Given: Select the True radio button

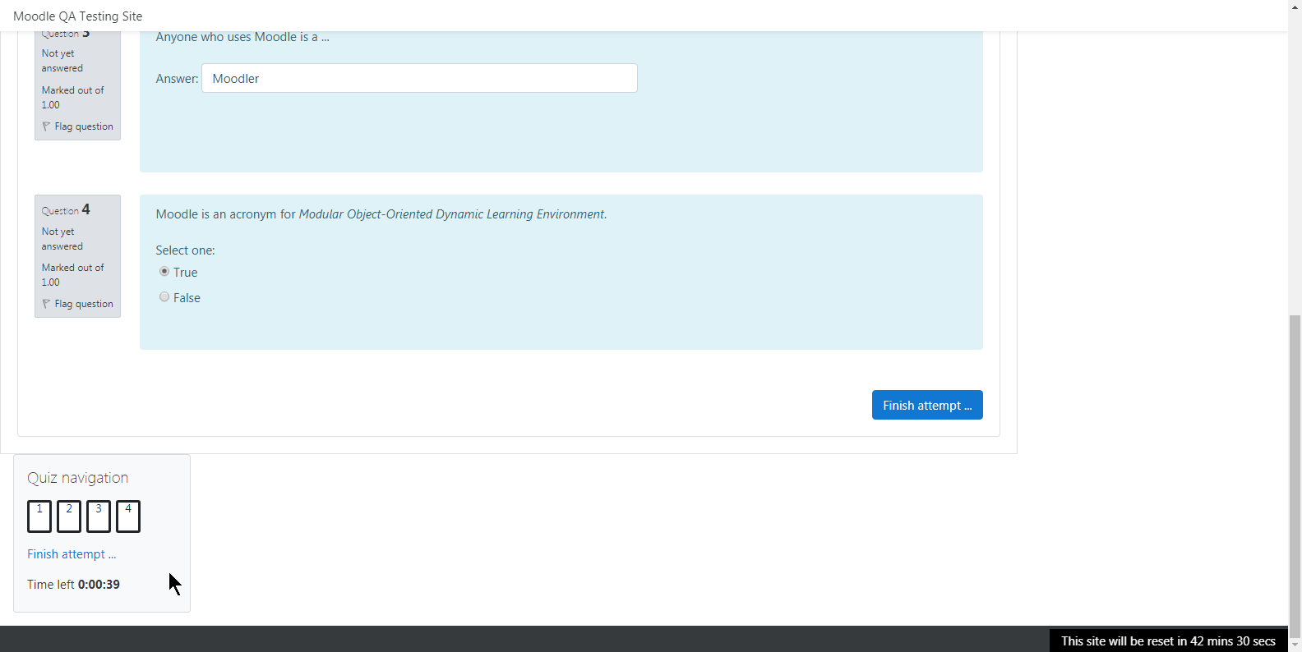Looking at the screenshot, I should click(164, 271).
